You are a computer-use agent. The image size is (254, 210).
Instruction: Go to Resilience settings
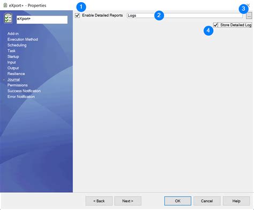click(16, 74)
